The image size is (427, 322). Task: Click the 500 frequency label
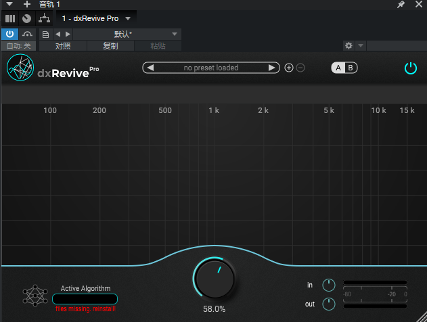click(165, 110)
